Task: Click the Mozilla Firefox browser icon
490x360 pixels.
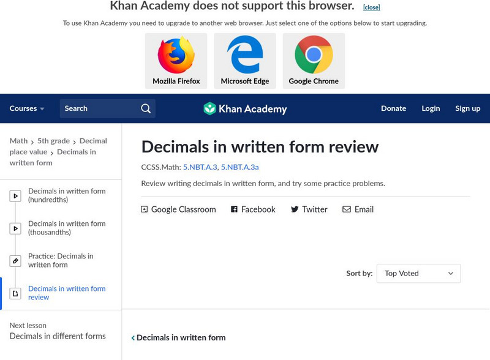Action: pos(176,55)
